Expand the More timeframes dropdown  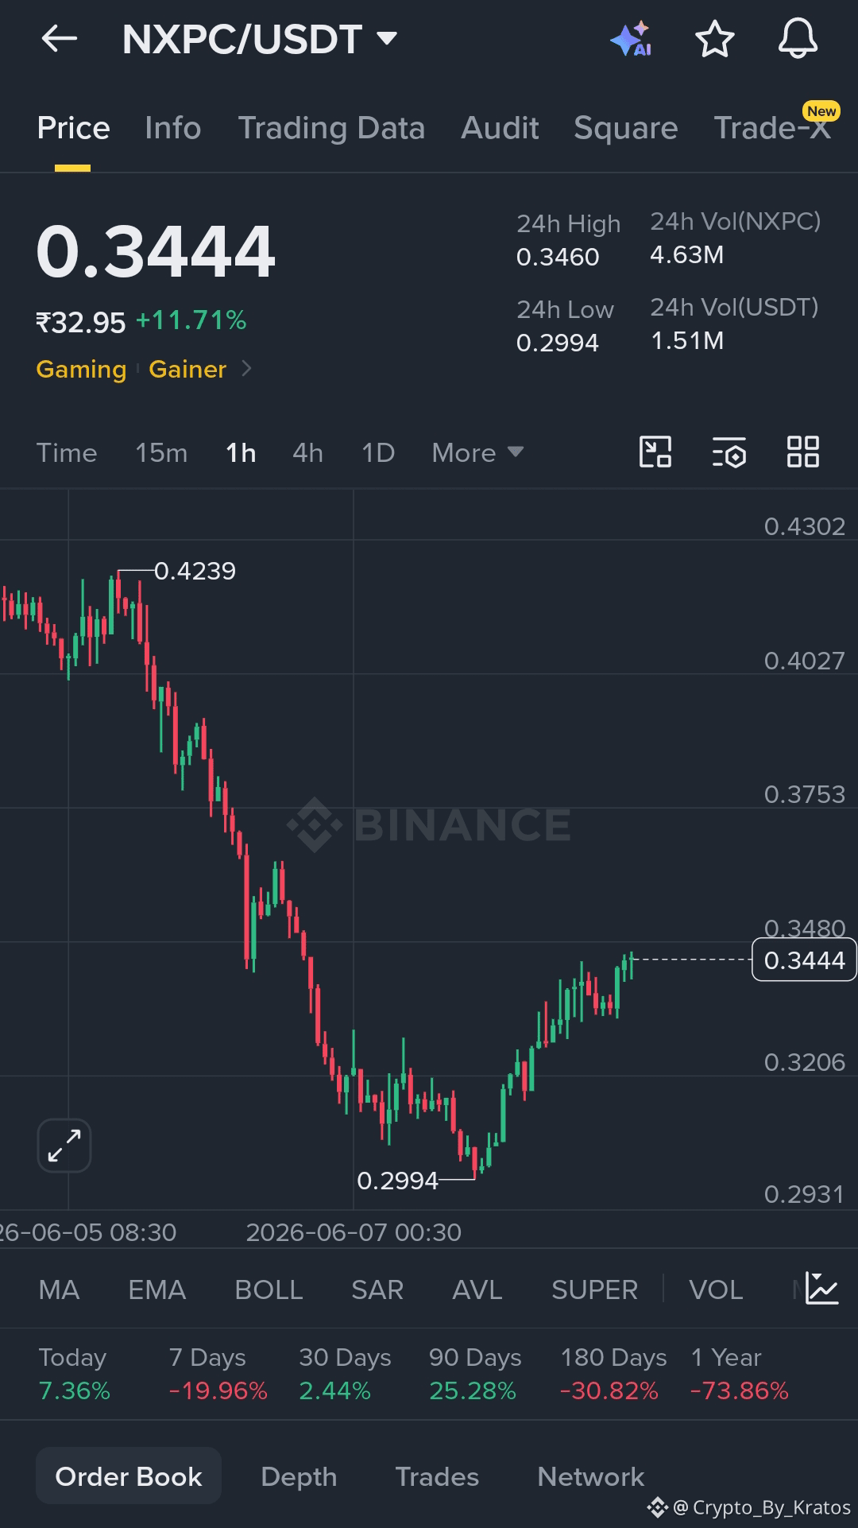pos(477,452)
